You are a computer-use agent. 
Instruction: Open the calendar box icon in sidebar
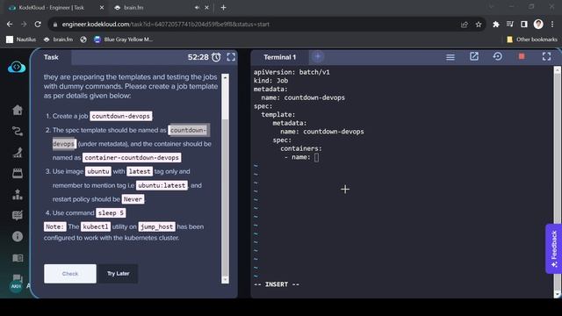(18, 174)
